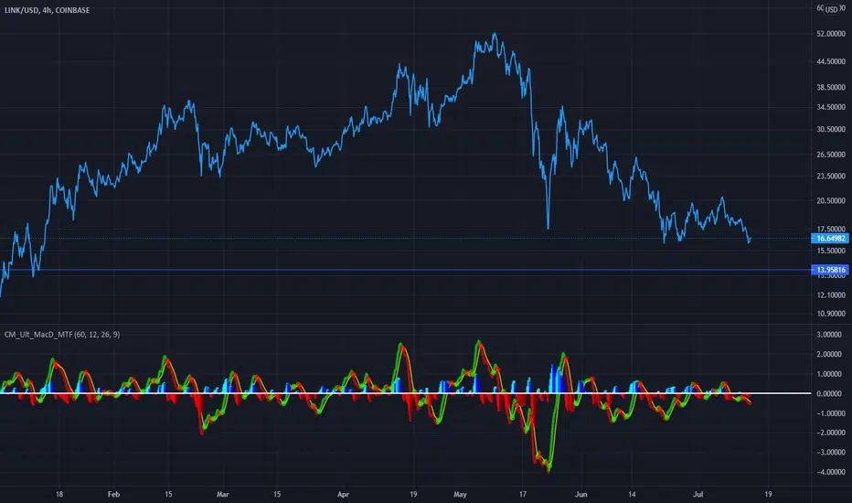Select the blue horizontal line at 13.95816

pyautogui.click(x=405, y=270)
